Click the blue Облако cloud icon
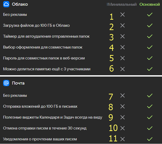This screenshot has height=144, width=162. pos(6,4)
